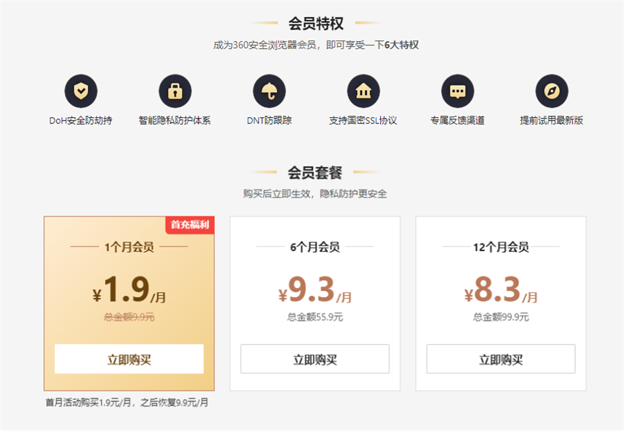Click the 智能隐私防护体系 label

(x=175, y=121)
